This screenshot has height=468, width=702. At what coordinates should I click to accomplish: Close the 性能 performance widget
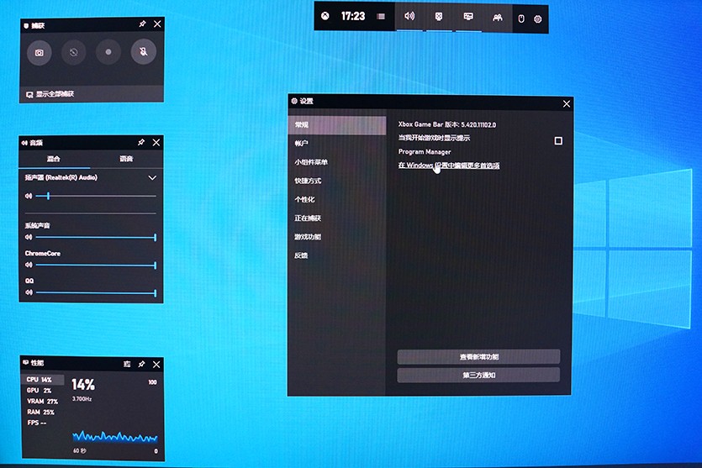click(156, 364)
